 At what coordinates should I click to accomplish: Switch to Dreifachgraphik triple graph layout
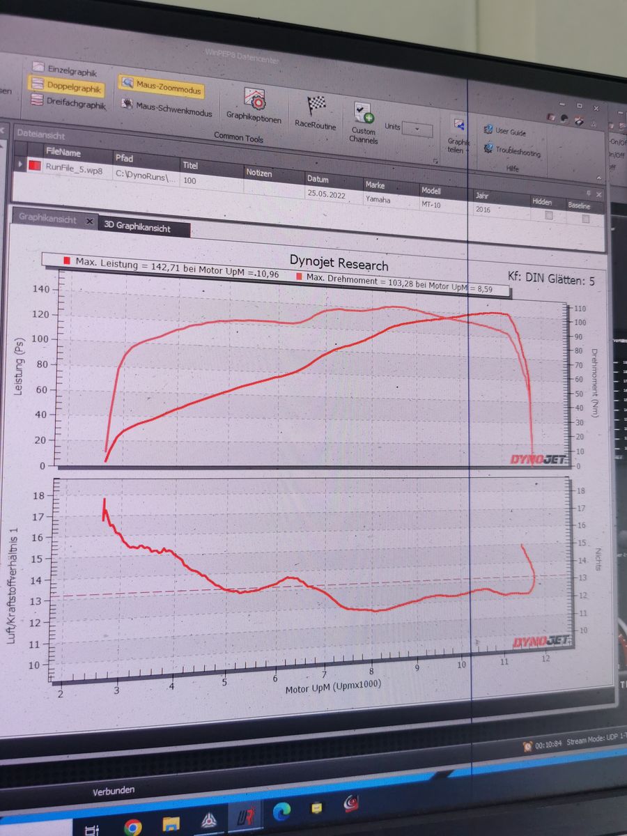(68, 103)
